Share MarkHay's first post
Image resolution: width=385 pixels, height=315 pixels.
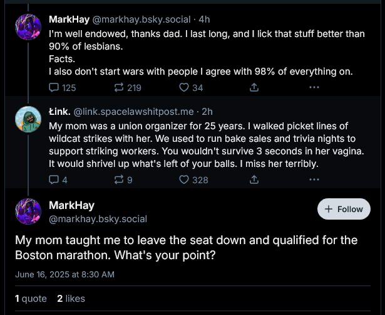pos(254,88)
